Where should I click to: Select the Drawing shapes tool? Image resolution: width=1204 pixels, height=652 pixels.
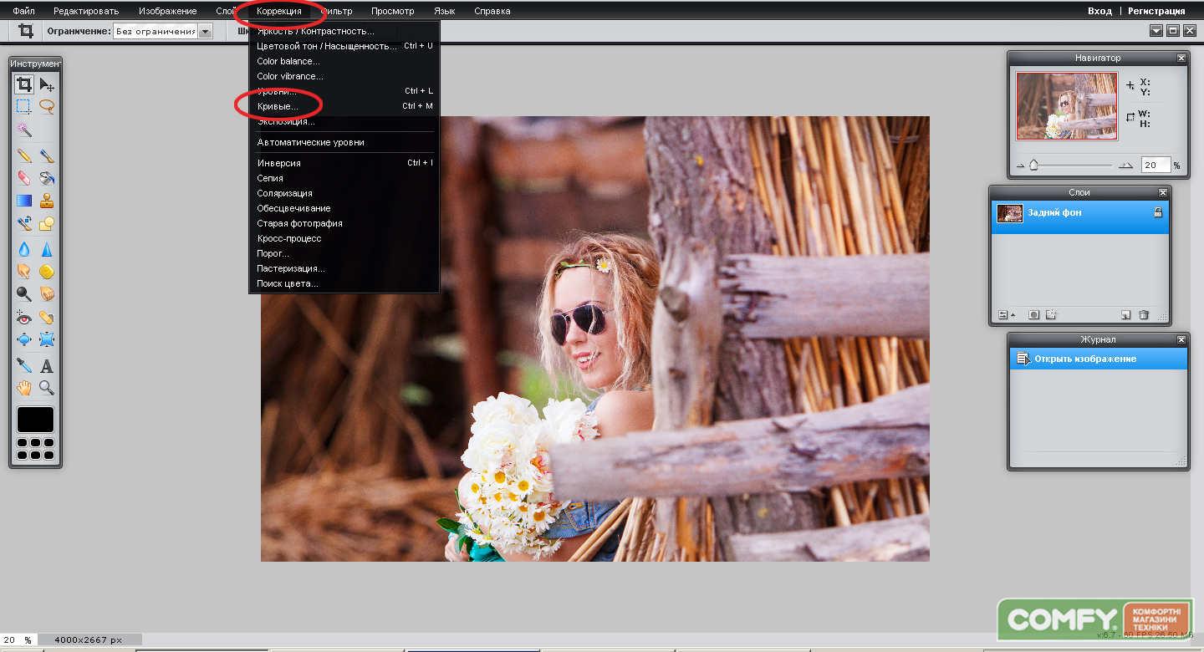point(47,224)
